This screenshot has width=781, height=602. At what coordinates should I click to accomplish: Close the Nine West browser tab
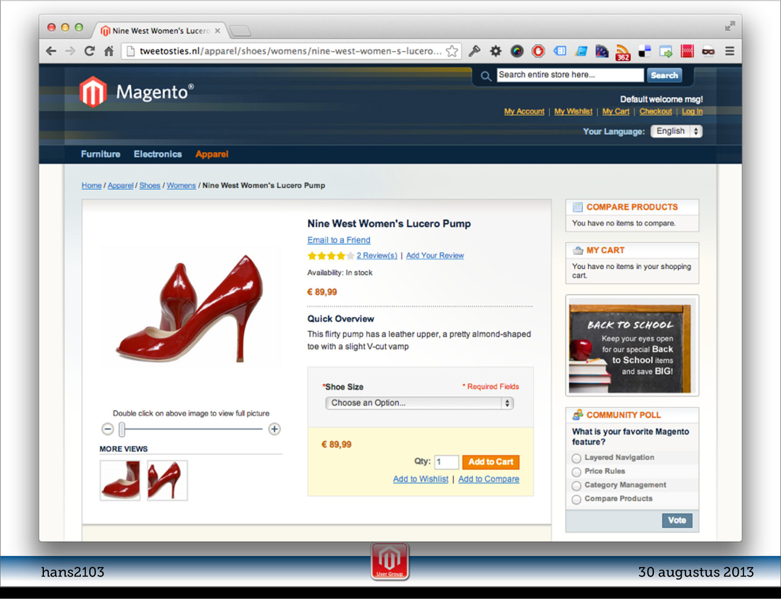tap(218, 31)
